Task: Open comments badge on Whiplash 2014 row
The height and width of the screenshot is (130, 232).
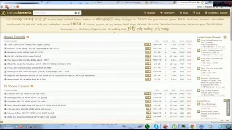Action: (x=148, y=52)
